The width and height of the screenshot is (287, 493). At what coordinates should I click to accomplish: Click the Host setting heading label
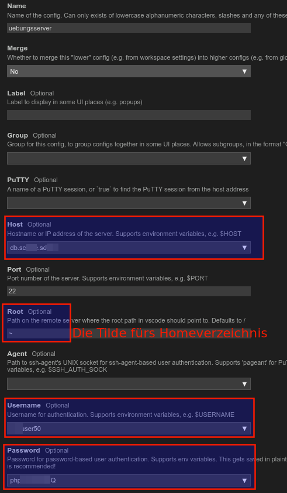(15, 224)
